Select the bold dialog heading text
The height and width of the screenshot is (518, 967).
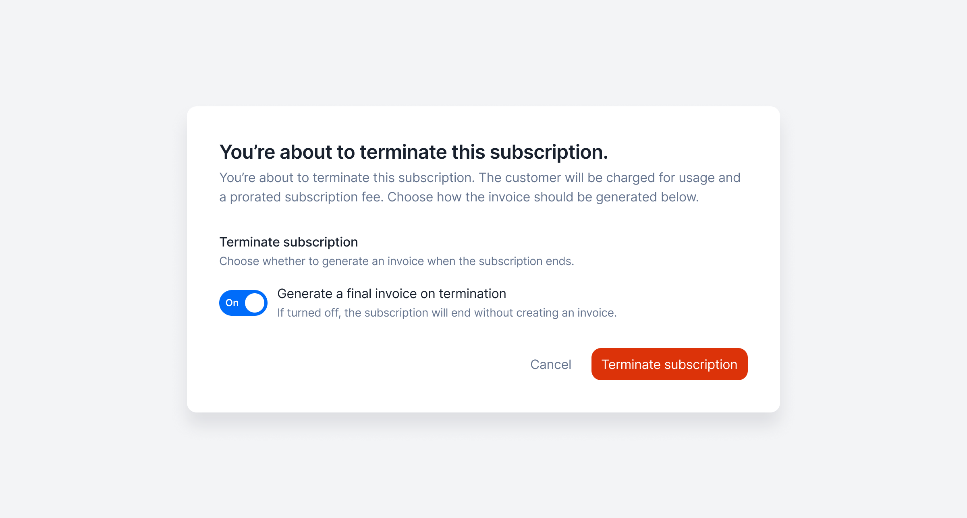pos(413,152)
